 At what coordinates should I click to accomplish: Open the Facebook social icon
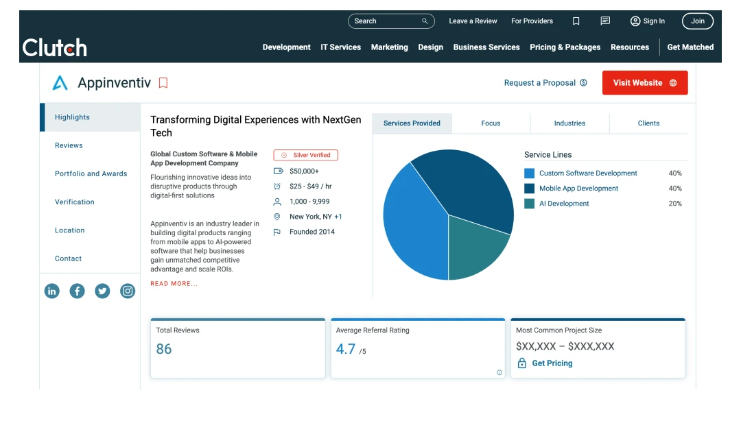pos(78,291)
